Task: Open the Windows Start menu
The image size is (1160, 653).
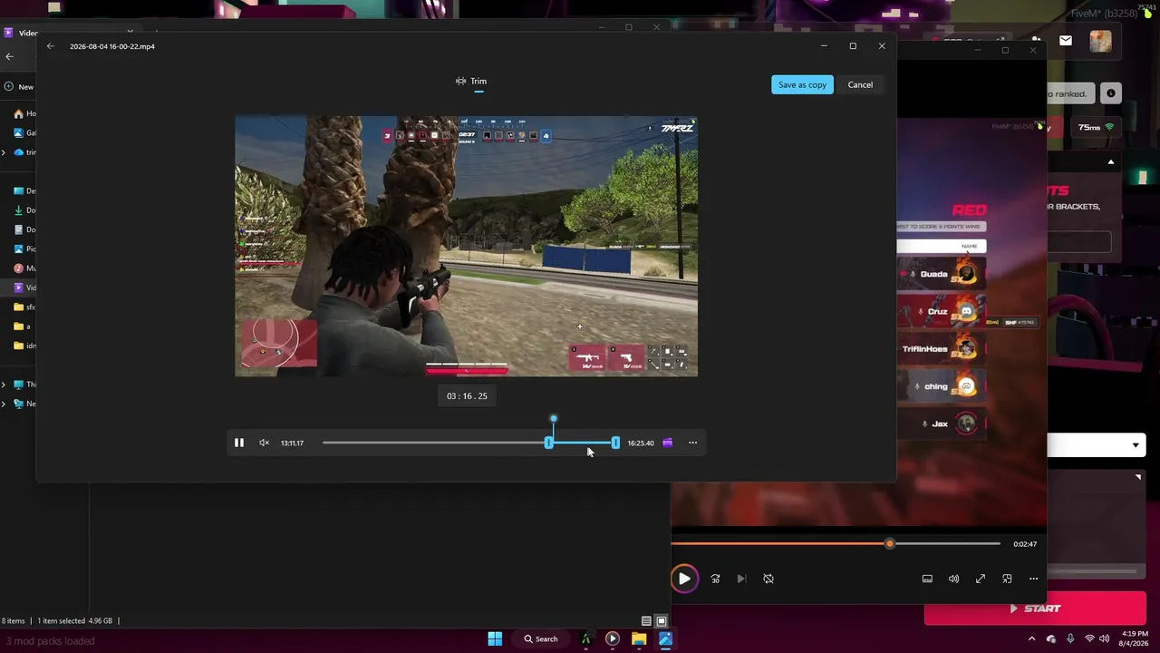Action: tap(495, 638)
